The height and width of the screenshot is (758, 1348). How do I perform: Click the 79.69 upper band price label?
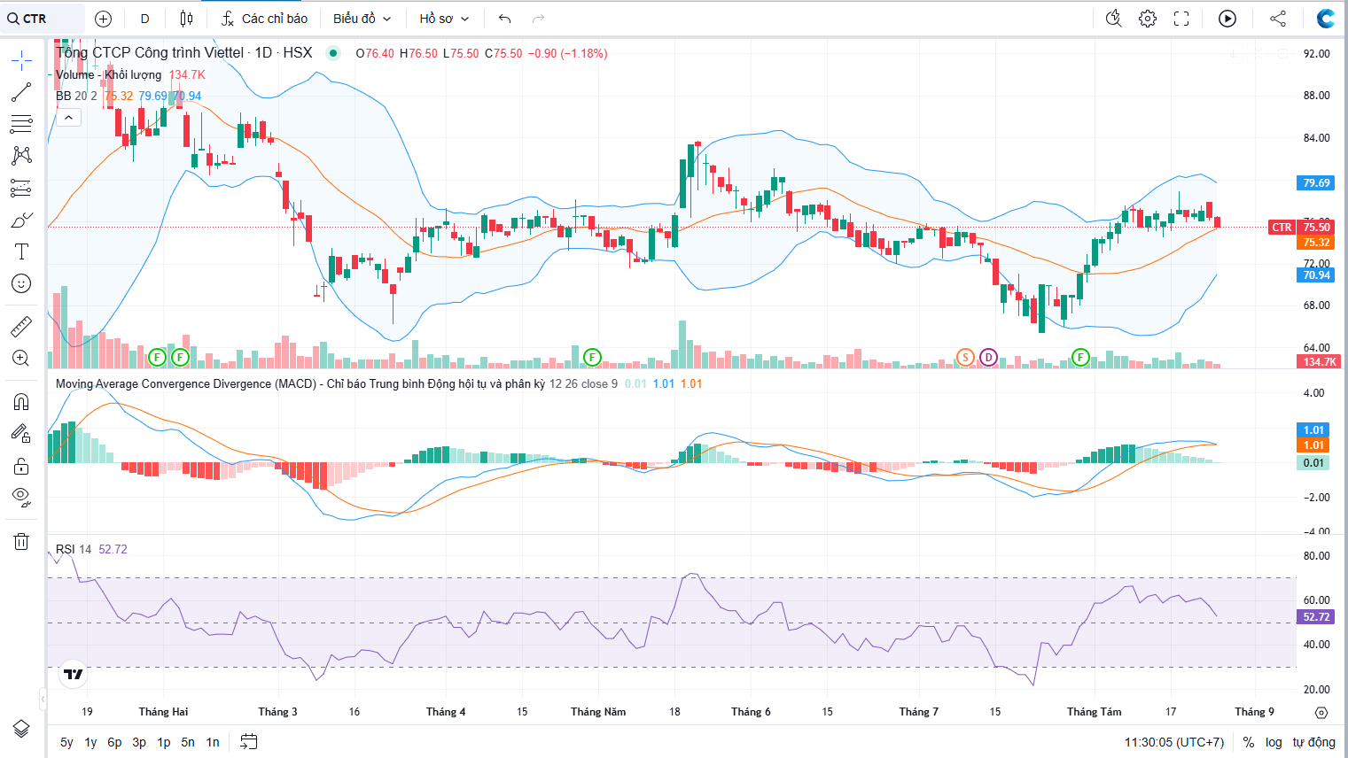1316,183
